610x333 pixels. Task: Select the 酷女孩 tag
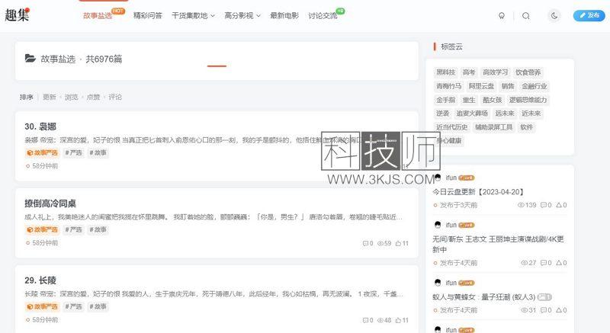click(x=492, y=100)
